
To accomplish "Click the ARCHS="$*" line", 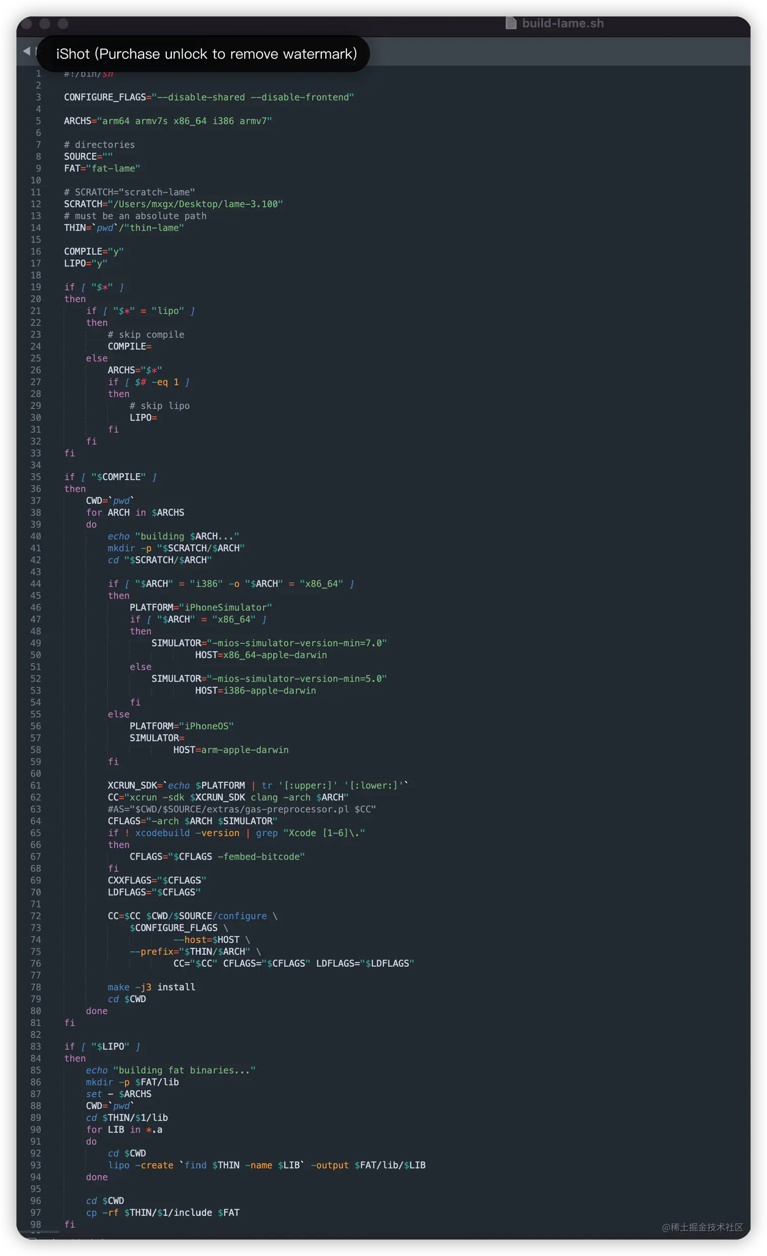I will pos(135,370).
